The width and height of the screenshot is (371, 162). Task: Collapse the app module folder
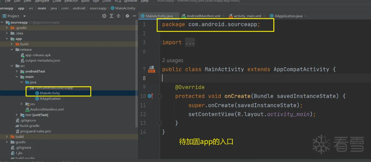[x=7, y=39]
